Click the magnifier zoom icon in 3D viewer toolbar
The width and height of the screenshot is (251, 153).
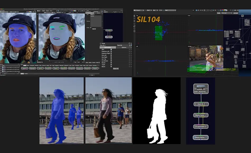coord(210,10)
